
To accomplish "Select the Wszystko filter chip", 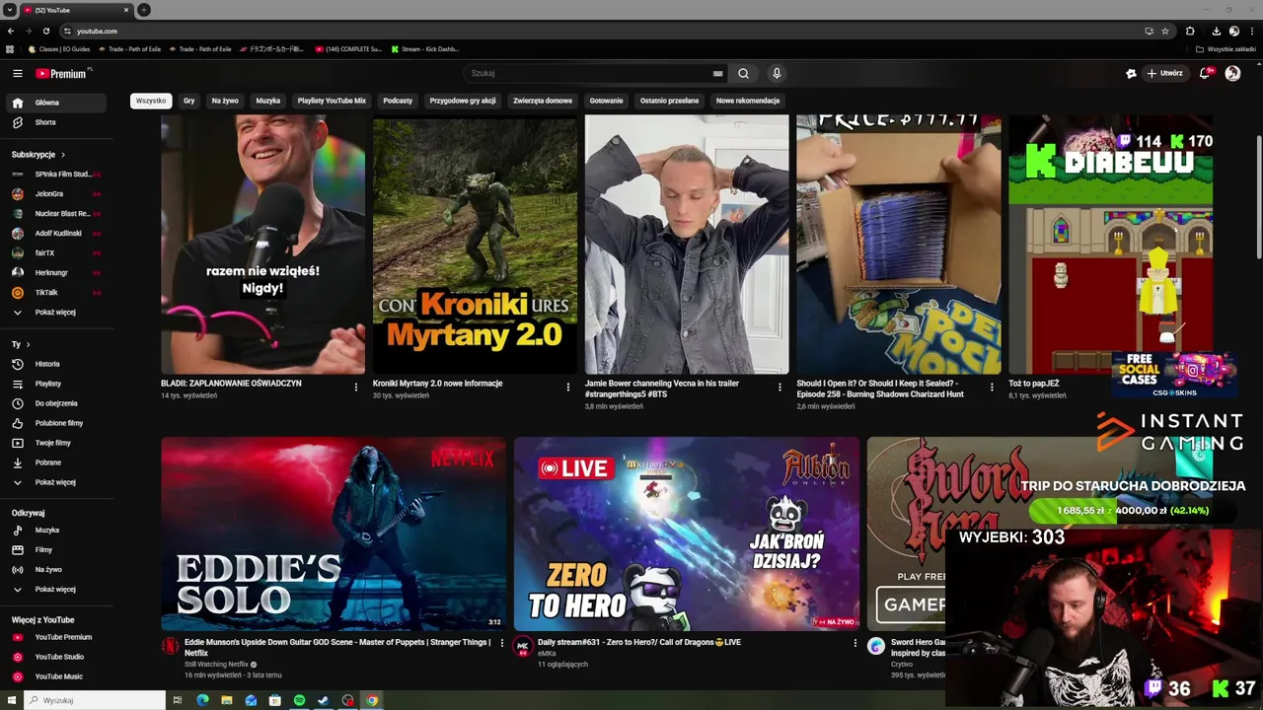I will point(151,101).
